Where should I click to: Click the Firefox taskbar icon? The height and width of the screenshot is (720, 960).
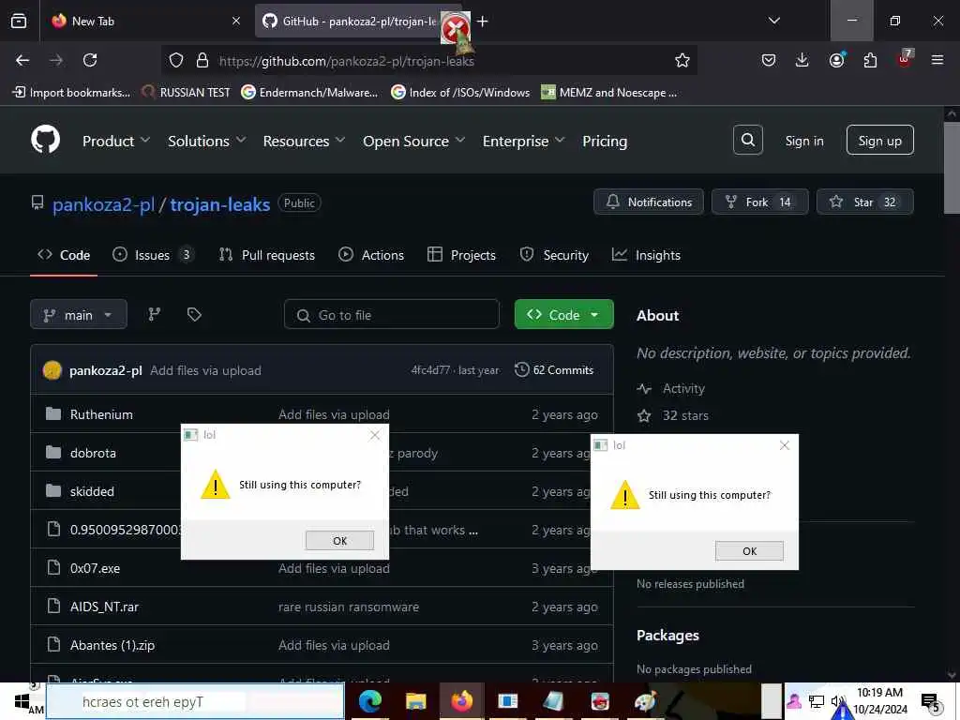point(461,701)
